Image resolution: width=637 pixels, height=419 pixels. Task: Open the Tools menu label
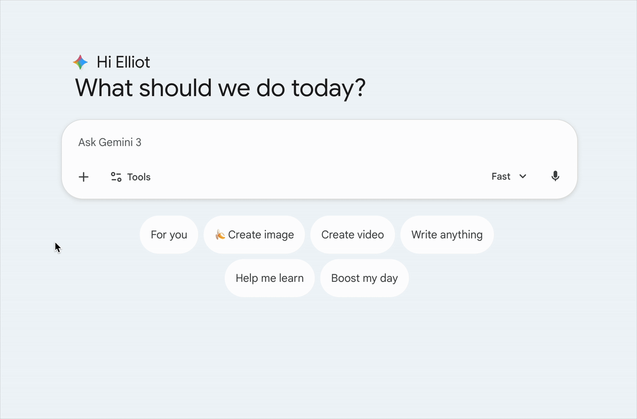[x=139, y=177]
